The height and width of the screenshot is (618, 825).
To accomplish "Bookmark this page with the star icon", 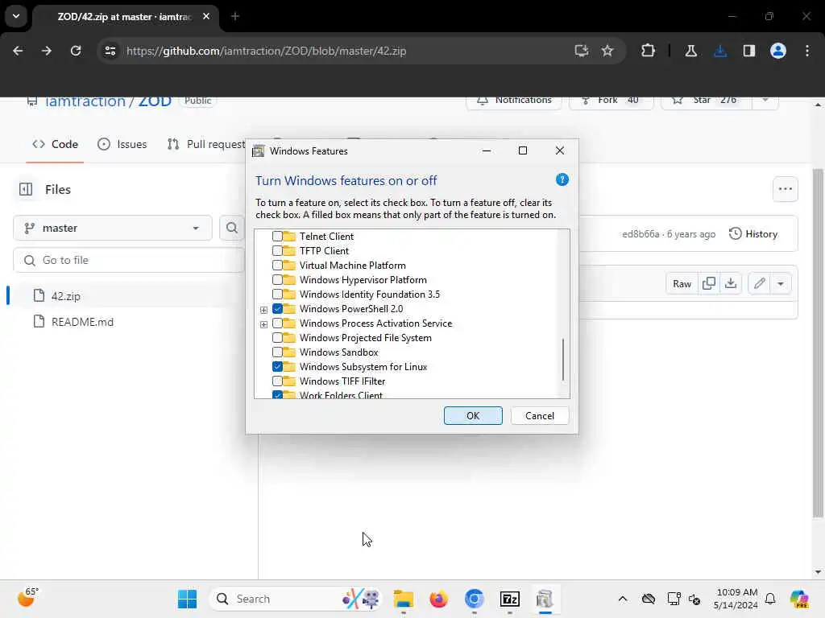I will coord(607,51).
